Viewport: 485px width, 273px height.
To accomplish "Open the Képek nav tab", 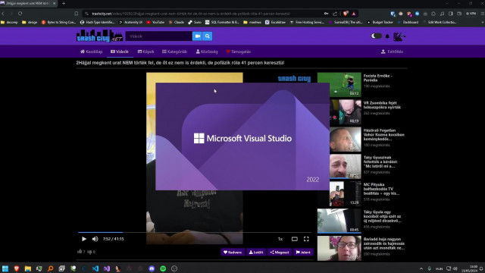I will (x=146, y=52).
